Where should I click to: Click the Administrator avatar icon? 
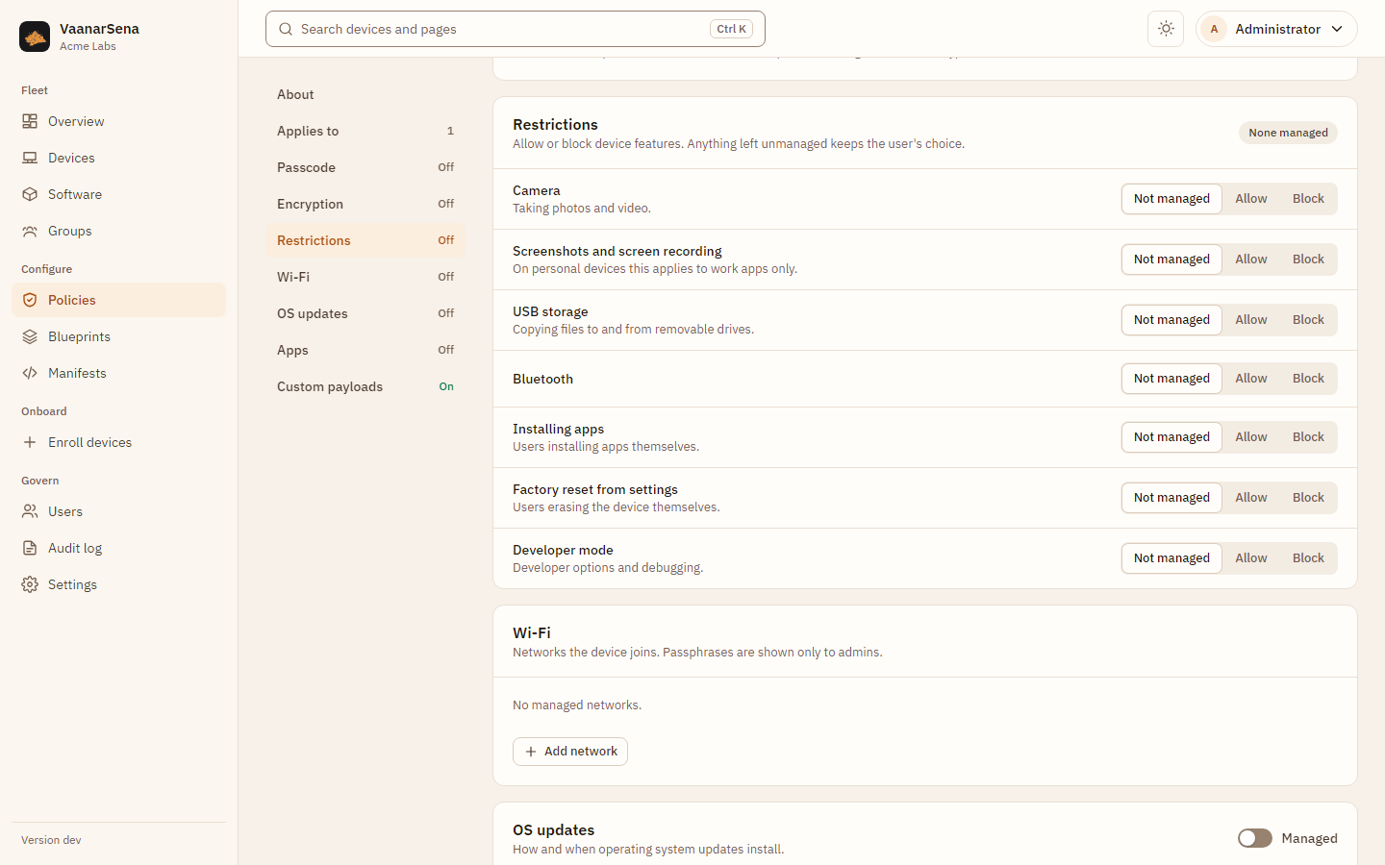tap(1214, 29)
